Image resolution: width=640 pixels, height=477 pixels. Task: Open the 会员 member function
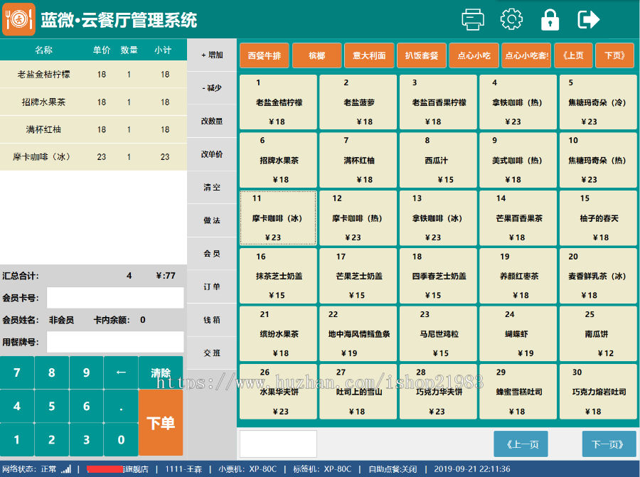tap(212, 253)
